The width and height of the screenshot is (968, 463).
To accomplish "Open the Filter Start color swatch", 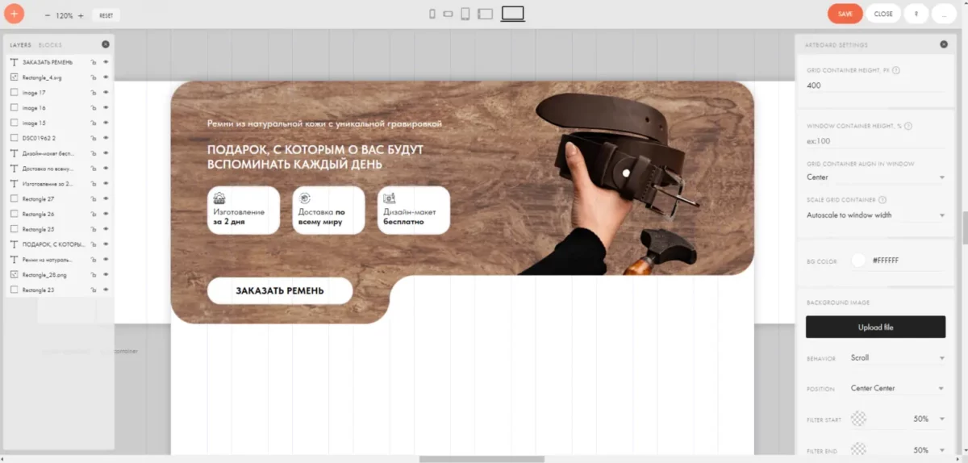I will (x=859, y=419).
